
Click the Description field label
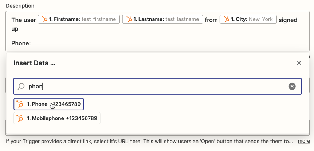20,6
